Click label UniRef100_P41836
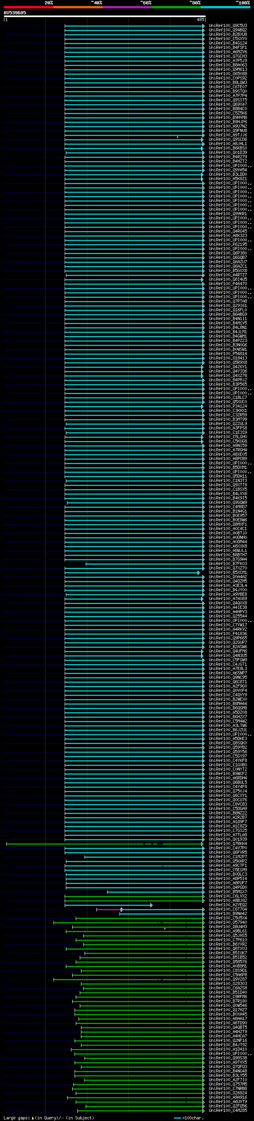Image resolution: width=254 pixels, height=1121 pixels. pyautogui.click(x=228, y=633)
